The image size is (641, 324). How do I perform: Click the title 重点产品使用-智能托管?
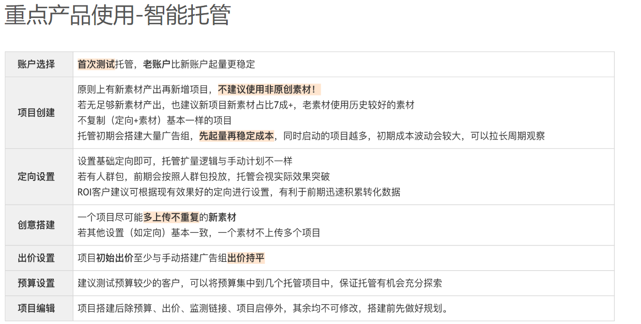(117, 16)
